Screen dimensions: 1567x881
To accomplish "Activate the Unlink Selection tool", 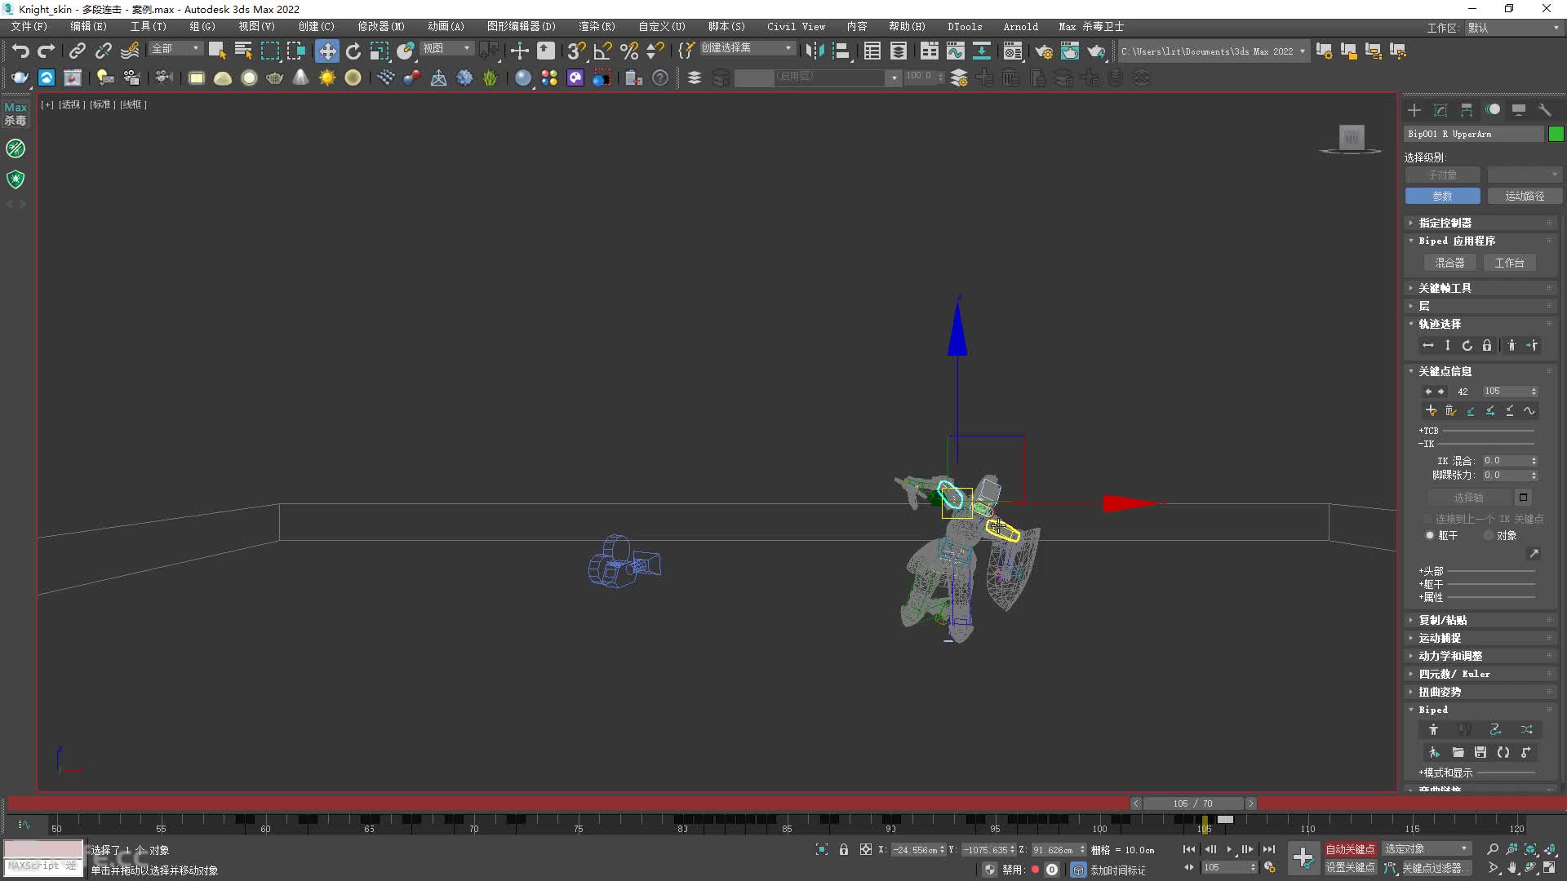I will point(103,51).
